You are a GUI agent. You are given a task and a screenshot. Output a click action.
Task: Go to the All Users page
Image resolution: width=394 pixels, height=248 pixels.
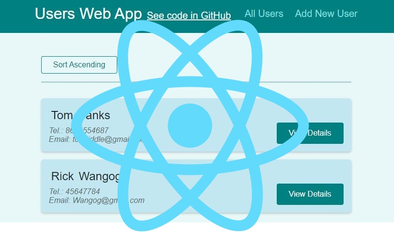[x=264, y=14]
